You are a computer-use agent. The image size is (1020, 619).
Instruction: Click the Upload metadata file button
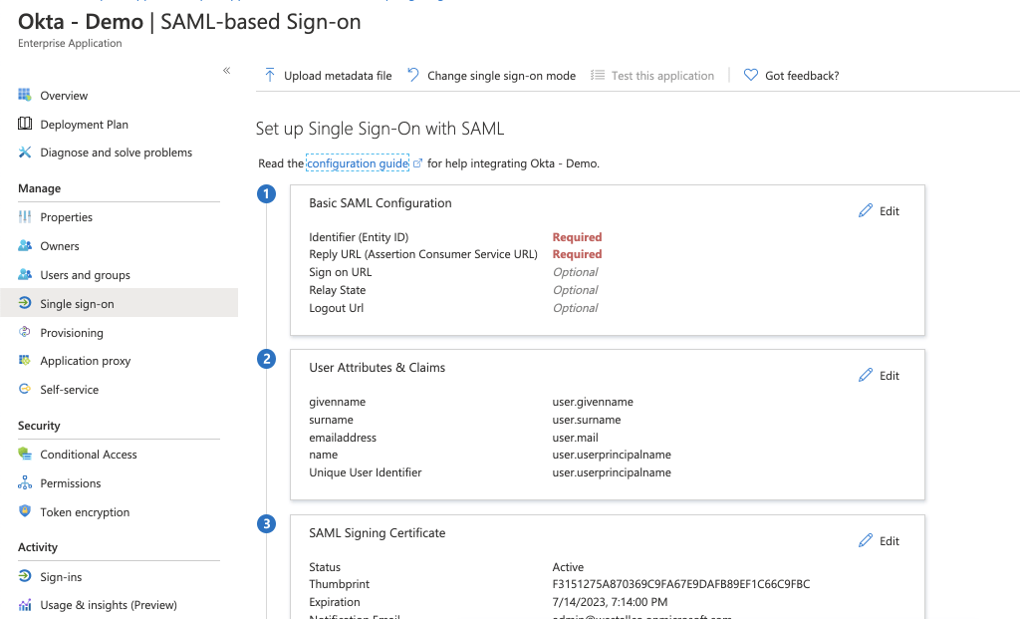(x=328, y=76)
